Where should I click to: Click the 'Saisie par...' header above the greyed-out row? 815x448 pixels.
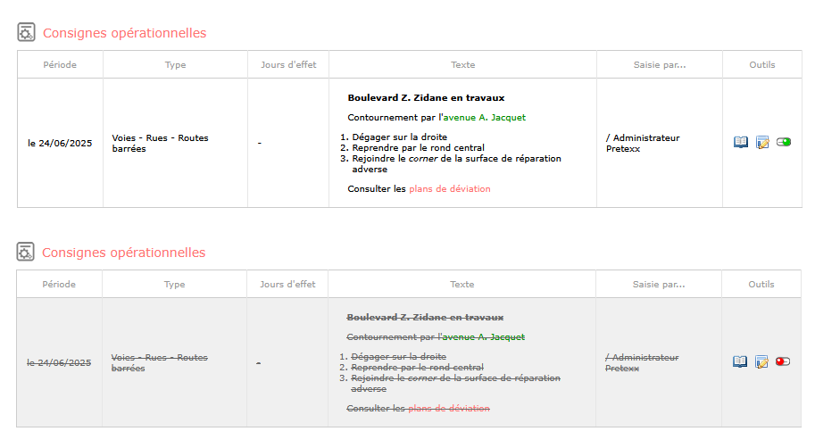(x=659, y=285)
